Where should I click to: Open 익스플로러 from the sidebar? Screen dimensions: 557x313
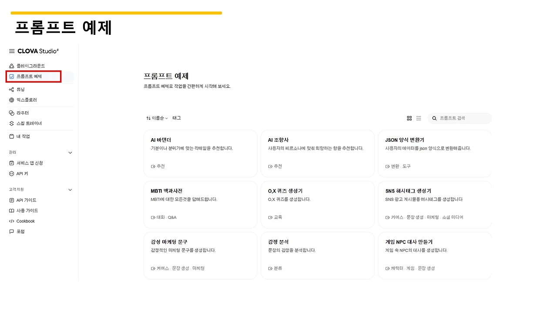[12, 100]
